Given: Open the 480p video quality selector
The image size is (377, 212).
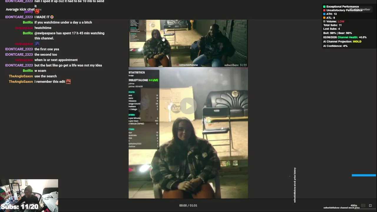Looking at the screenshot, I should coord(354,206).
